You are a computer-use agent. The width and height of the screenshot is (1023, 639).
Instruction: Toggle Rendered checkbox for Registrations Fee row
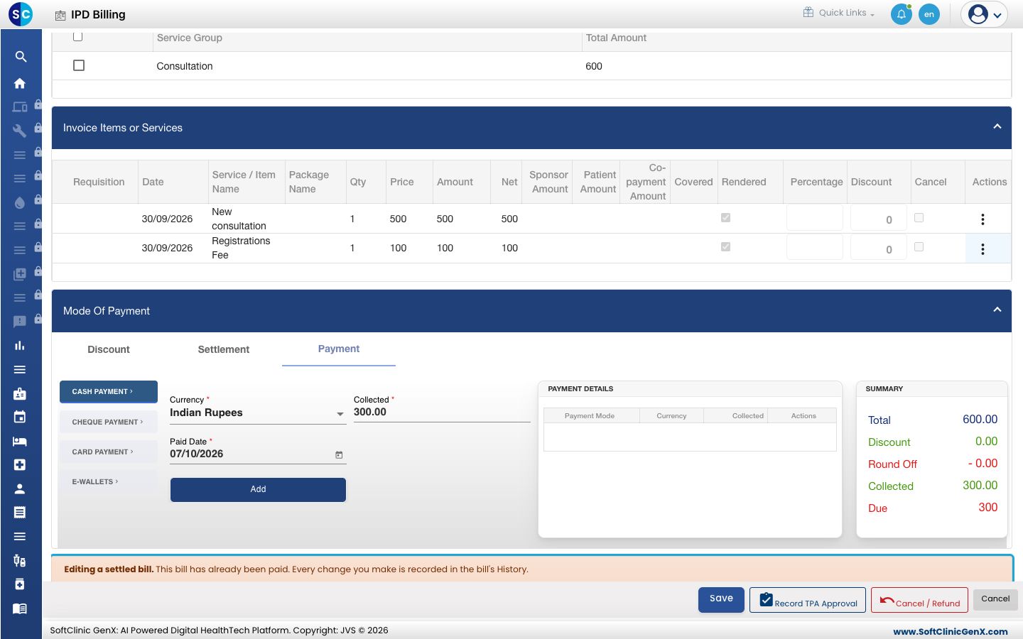click(725, 247)
